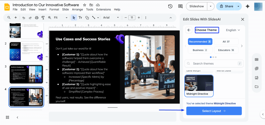Image resolution: width=265 pixels, height=125 pixels.
Task: Expand the Arial font dropdown
Action: [111, 17]
